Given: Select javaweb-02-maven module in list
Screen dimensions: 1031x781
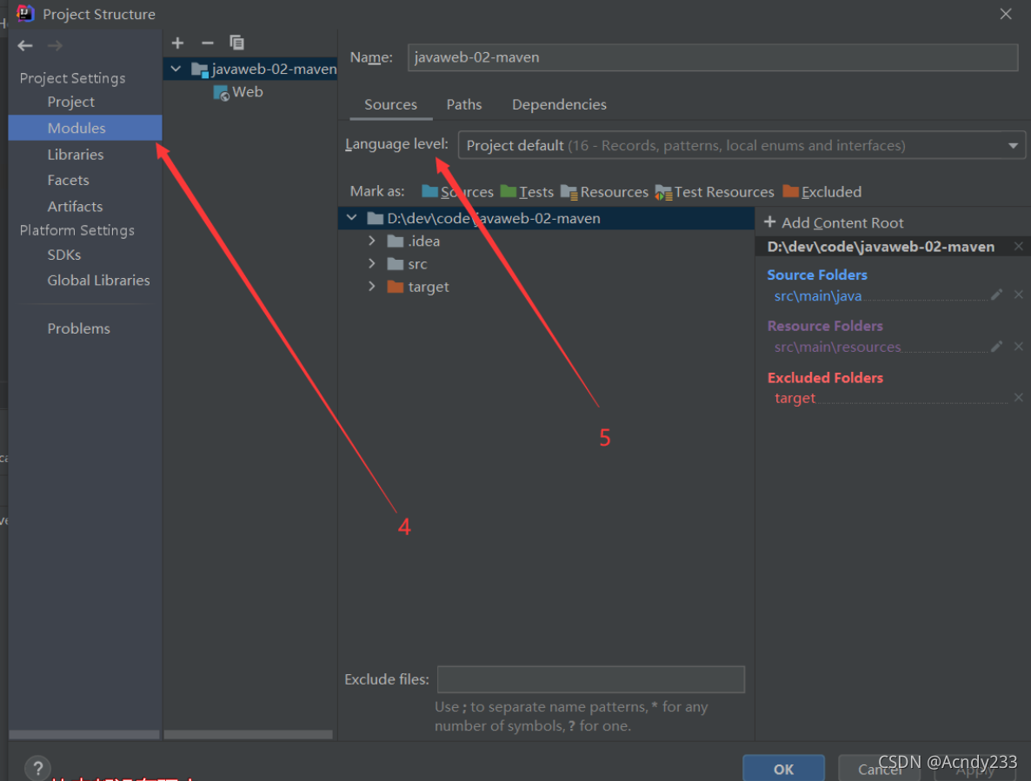Looking at the screenshot, I should click(250, 69).
